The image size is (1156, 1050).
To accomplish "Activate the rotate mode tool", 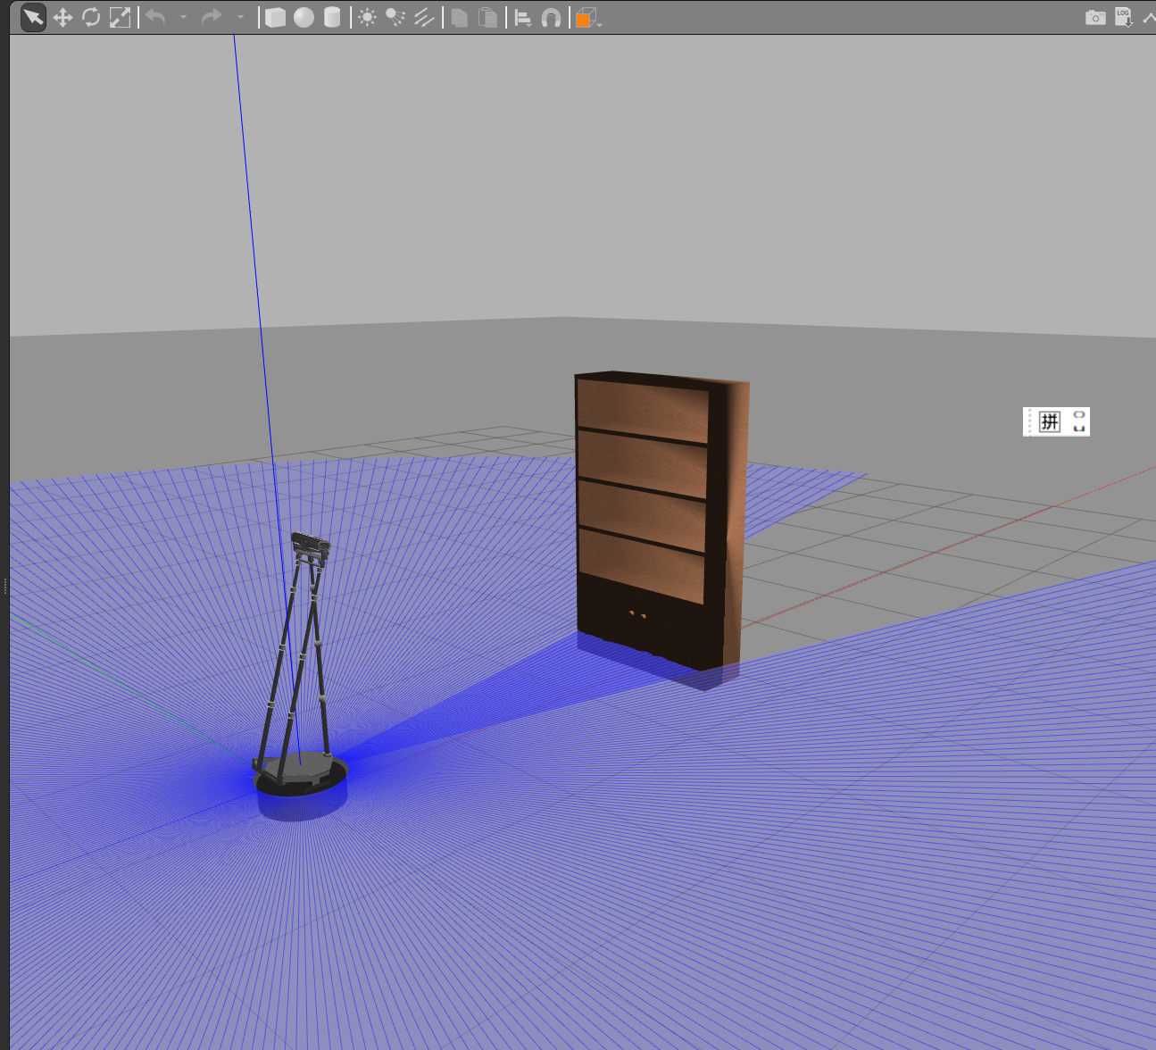I will [x=91, y=18].
